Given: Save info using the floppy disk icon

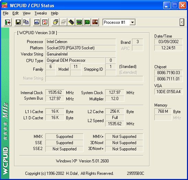Looking at the screenshot, I should [x=18, y=22].
